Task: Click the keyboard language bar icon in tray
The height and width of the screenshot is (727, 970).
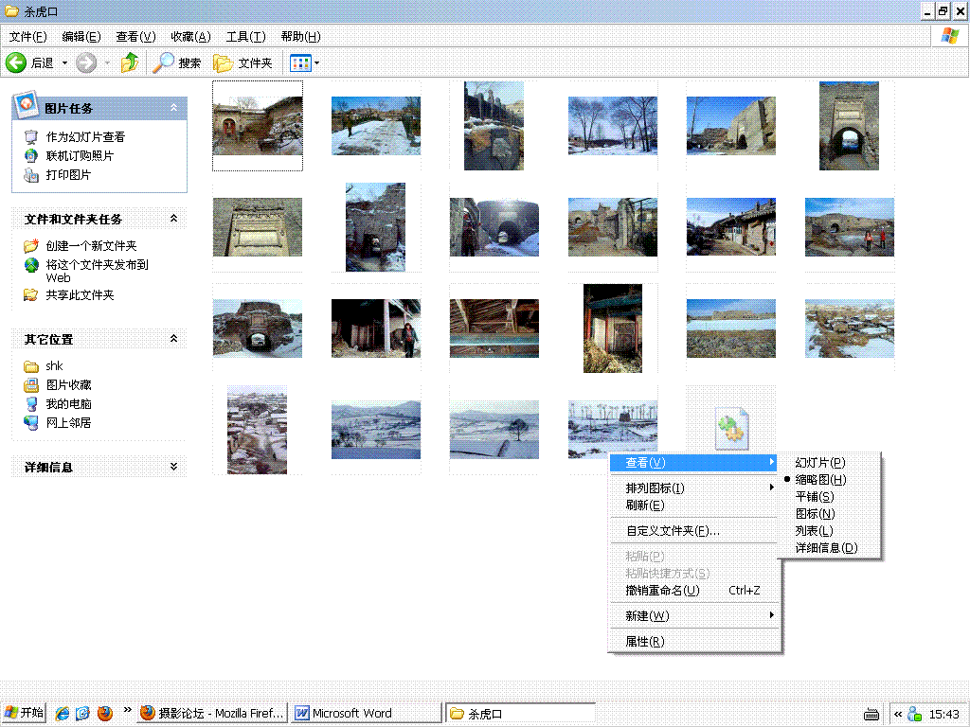Action: (x=871, y=715)
